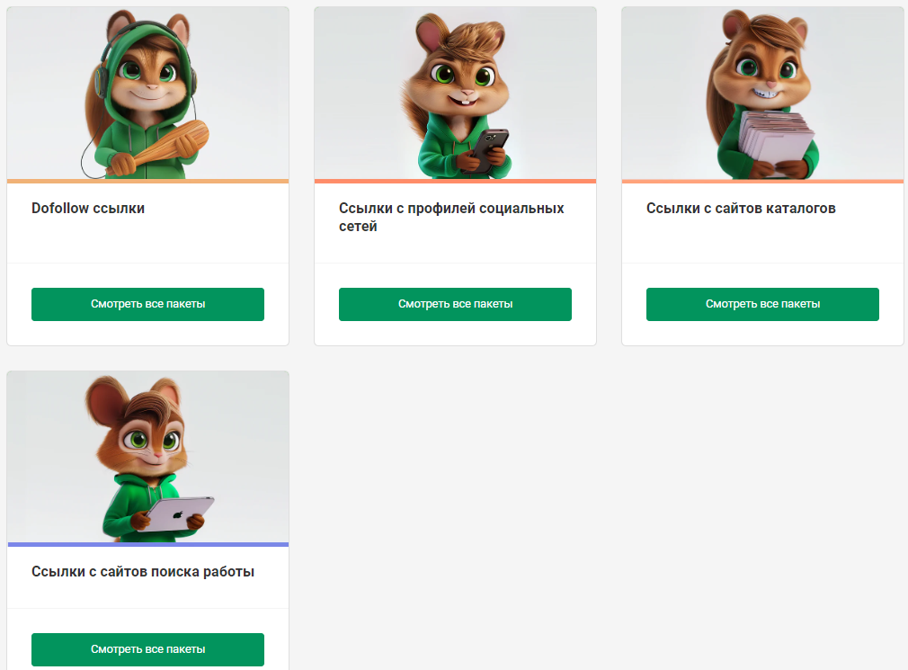
Task: Click the coral stripe on social profiles card
Action: click(x=455, y=182)
